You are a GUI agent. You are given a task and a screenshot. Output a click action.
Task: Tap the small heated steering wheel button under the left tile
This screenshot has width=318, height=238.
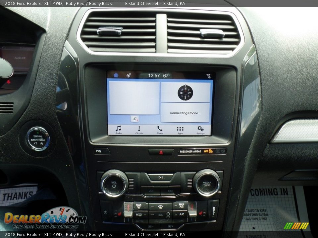pyautogui.click(x=135, y=119)
